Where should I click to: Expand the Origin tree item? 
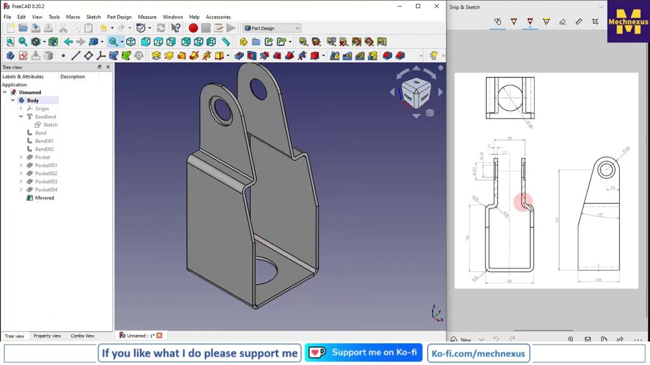point(21,109)
